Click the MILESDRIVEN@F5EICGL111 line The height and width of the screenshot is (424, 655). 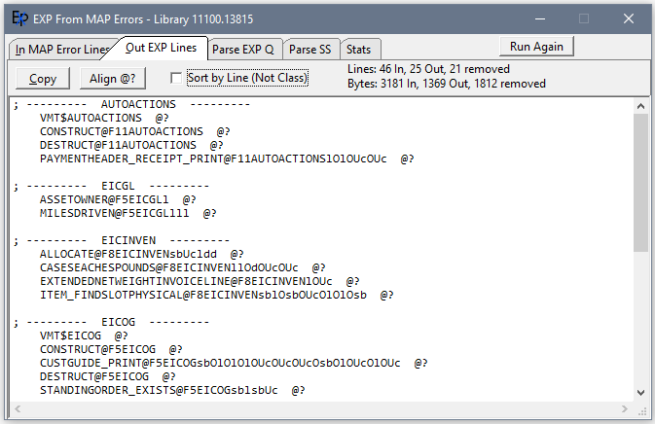click(x=127, y=213)
